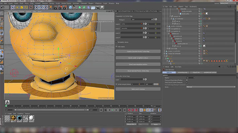Click the Record active objects red button
238x133 pixels.
[x=129, y=110]
